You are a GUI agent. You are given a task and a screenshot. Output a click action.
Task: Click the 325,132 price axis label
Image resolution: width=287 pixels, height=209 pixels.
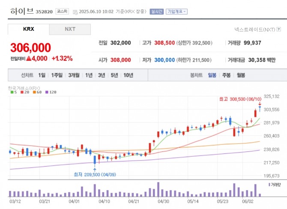click(x=272, y=96)
